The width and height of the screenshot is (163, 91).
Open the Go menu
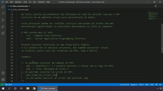pos(30,2)
